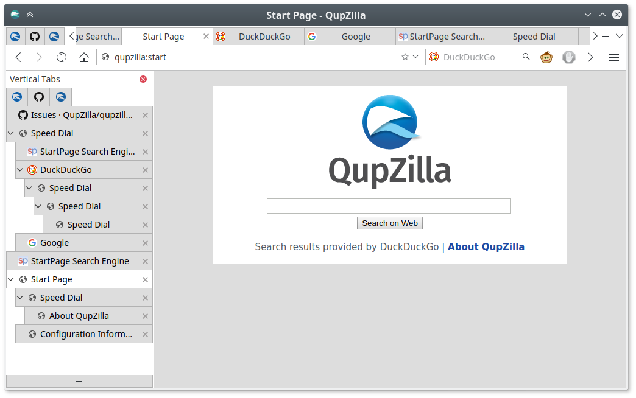636x398 pixels.
Task: Go back using the back arrow
Action: 18,57
